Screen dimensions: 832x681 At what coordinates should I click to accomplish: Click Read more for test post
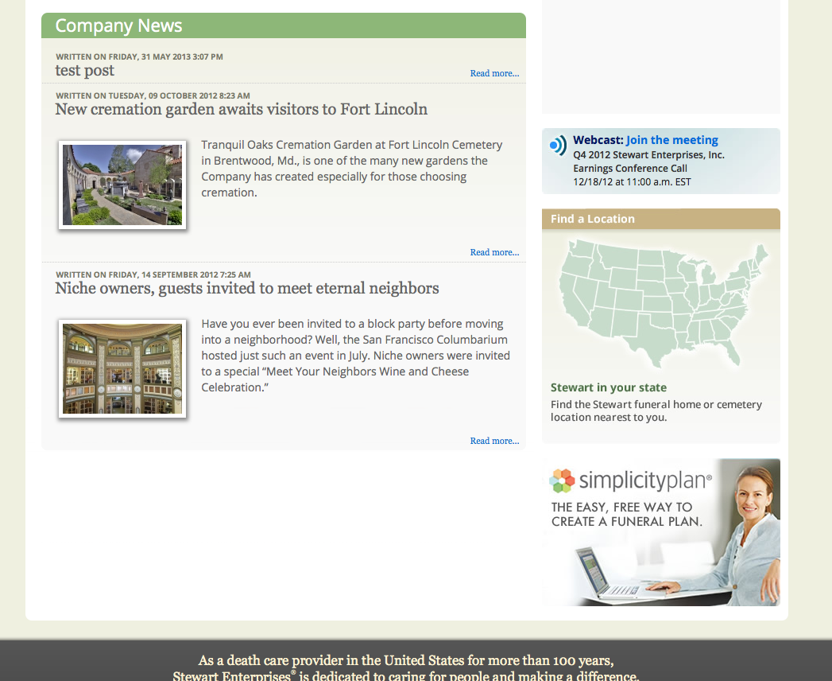(x=494, y=73)
